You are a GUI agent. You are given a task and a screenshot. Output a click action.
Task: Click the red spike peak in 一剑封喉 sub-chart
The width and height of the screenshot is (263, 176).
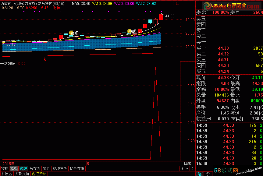(156, 68)
